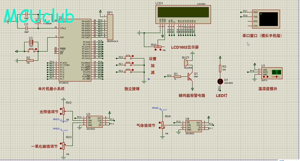Click the RP1 RESPACK-8 resistor pack
Image resolution: width=300 pixels, height=161 pixels.
click(110, 27)
